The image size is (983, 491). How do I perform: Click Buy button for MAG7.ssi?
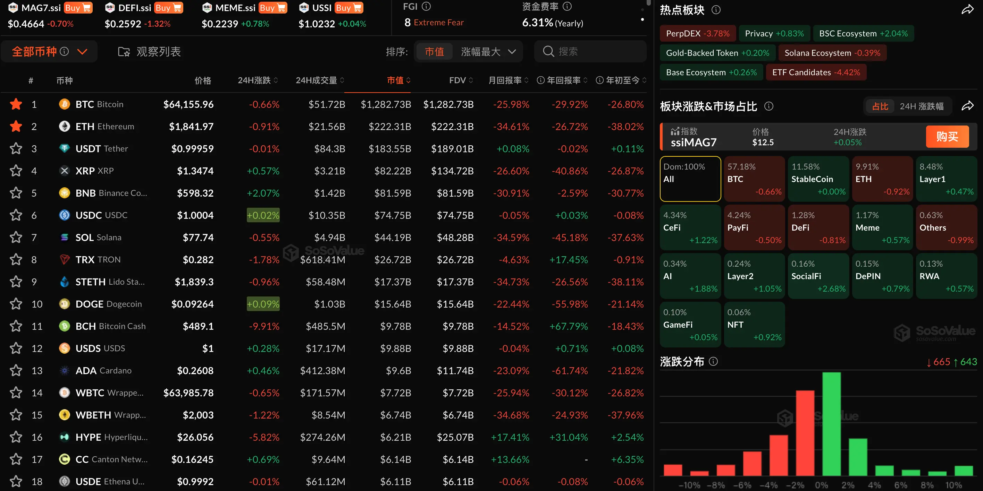point(78,8)
